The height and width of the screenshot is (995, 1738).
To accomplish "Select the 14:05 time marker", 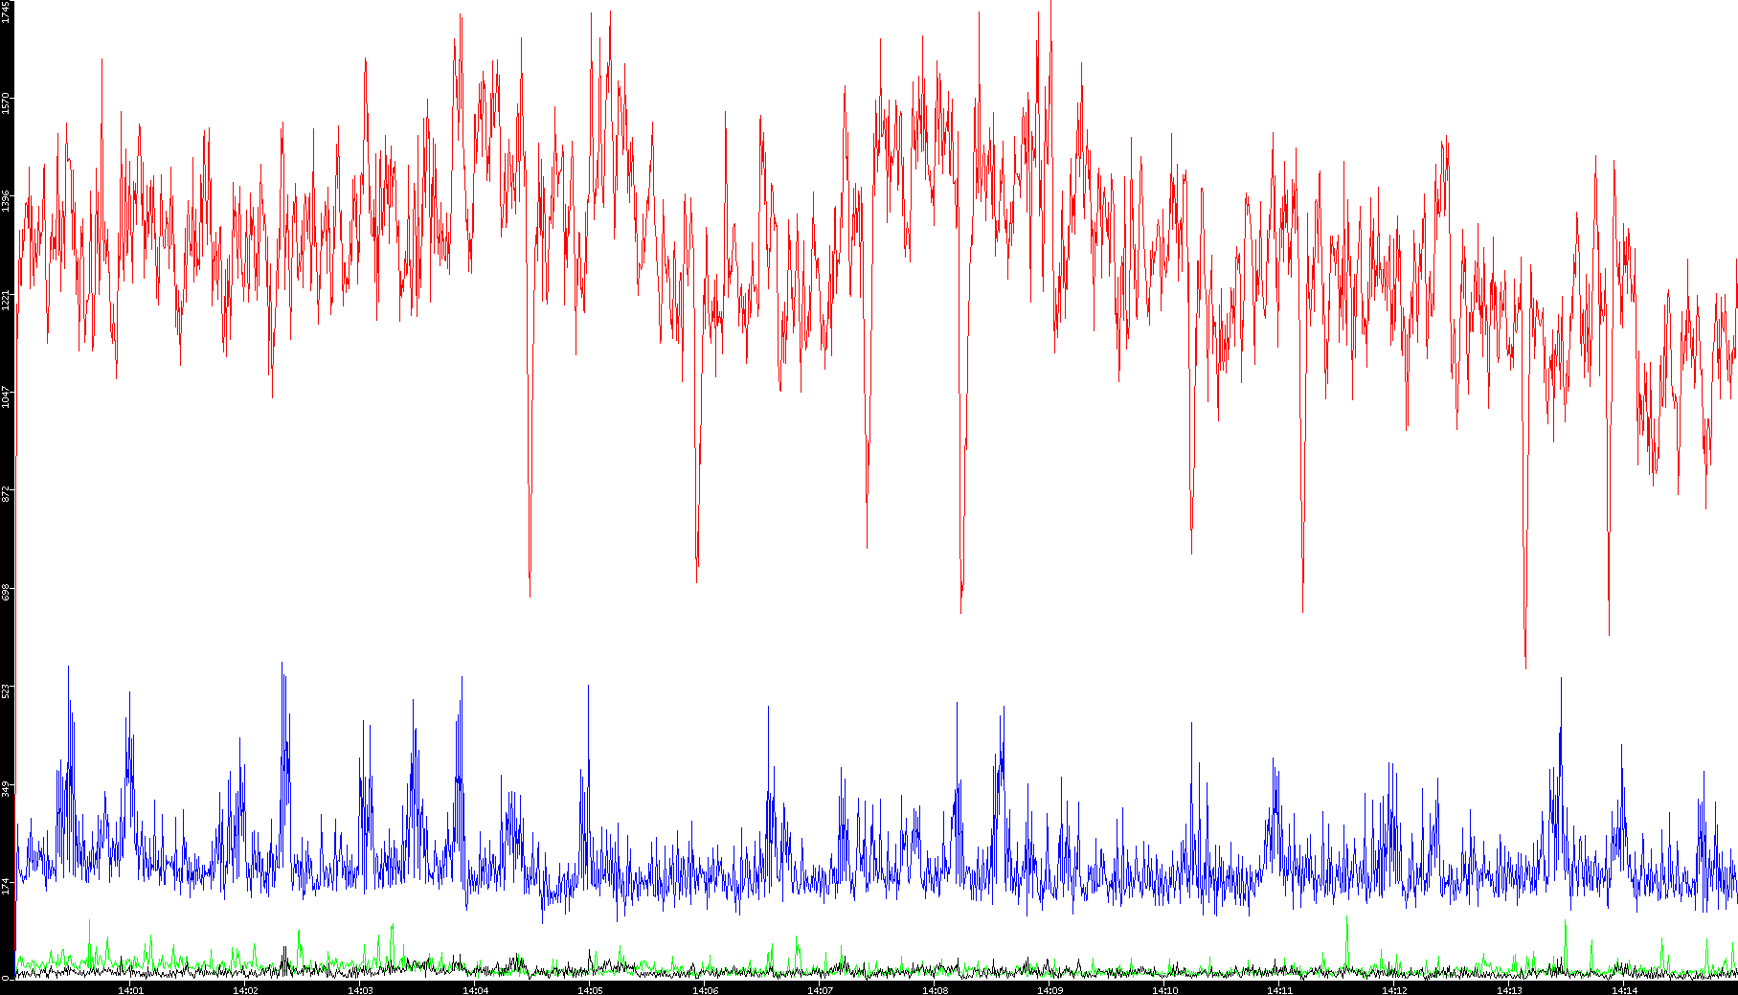I will coord(590,989).
